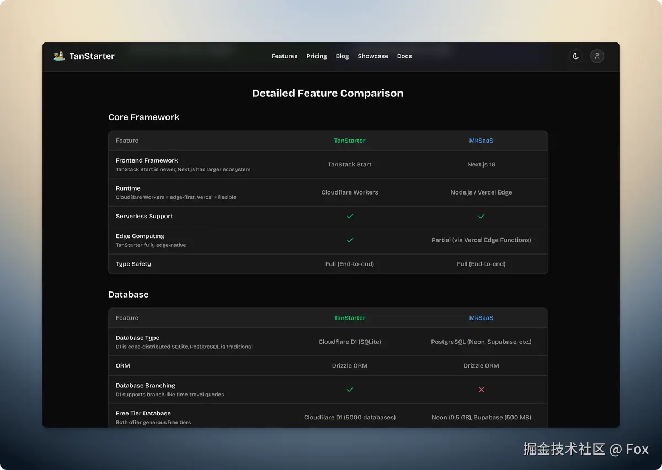The width and height of the screenshot is (662, 470).
Task: Open the user account profile icon
Action: (x=597, y=56)
